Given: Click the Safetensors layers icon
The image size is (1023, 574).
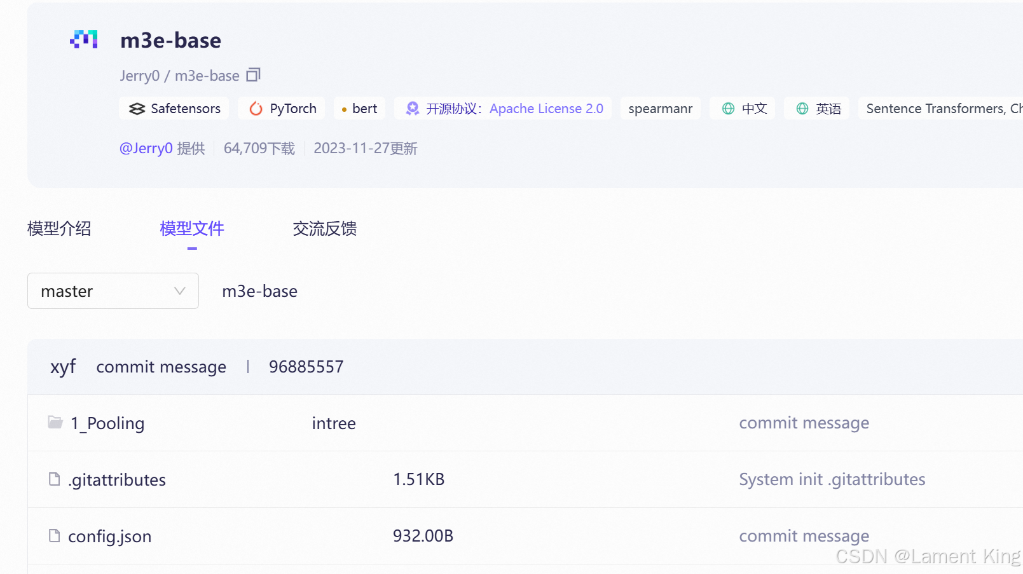Looking at the screenshot, I should pyautogui.click(x=137, y=109).
